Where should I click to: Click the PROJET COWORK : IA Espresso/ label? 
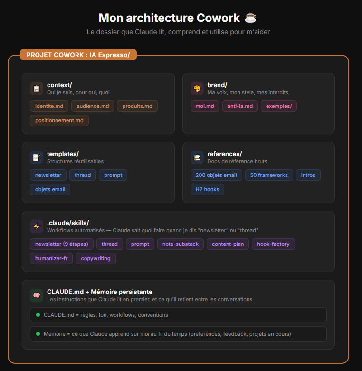[78, 55]
